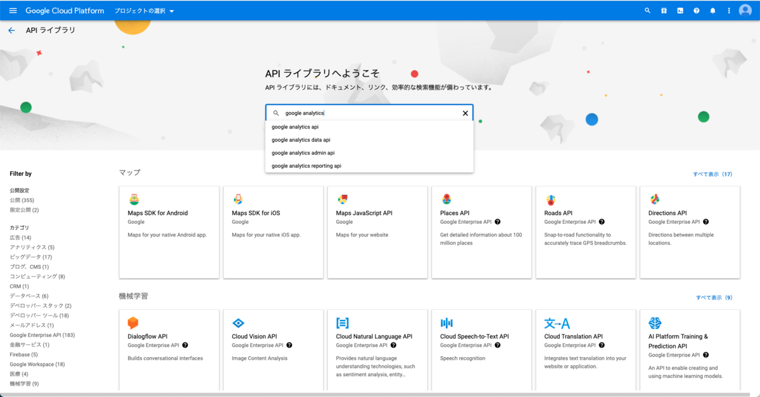Click the Cloud Natural Language API icon
This screenshot has height=397, width=760.
pos(343,323)
